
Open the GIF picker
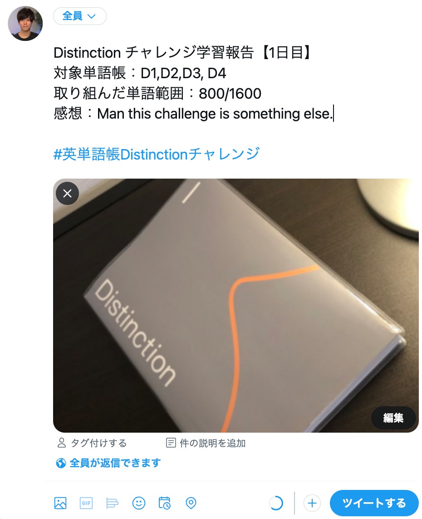pyautogui.click(x=86, y=503)
